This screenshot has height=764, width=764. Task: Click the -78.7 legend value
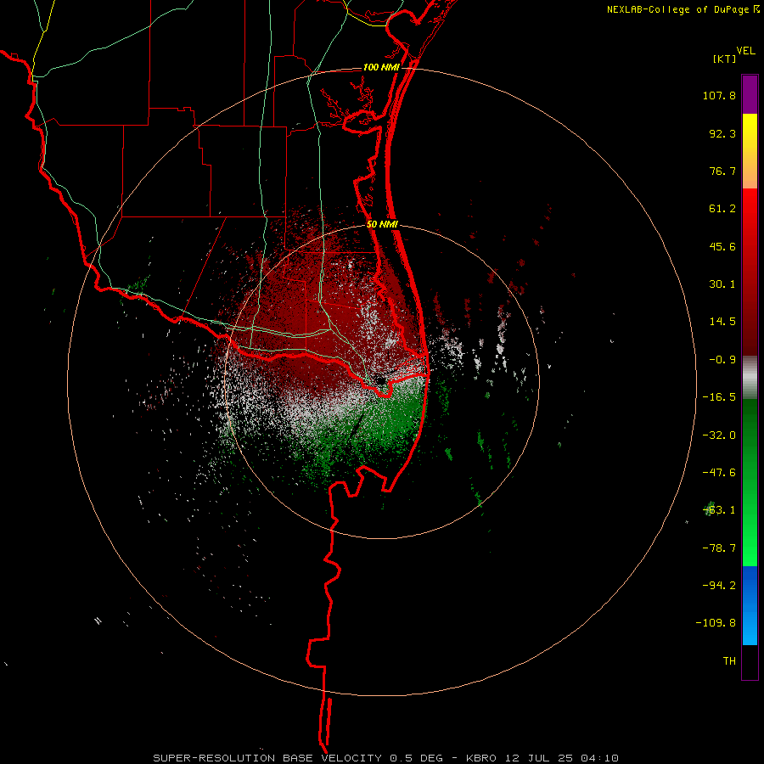719,548
